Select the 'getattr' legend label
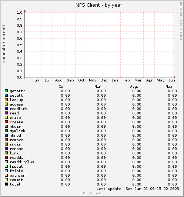The height and width of the screenshot is (197, 184). [17, 91]
